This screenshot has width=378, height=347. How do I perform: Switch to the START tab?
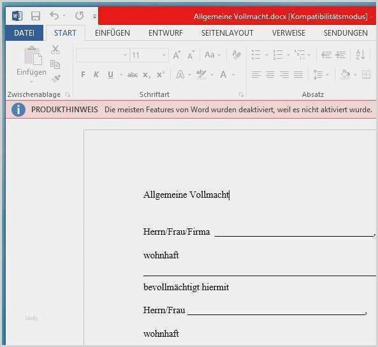click(x=65, y=33)
